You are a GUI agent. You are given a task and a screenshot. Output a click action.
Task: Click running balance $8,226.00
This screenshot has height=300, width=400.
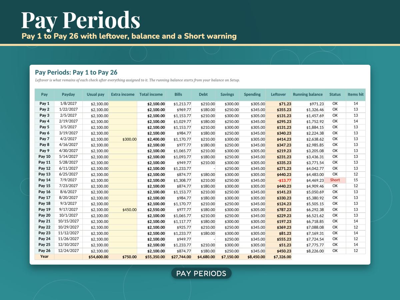point(308,251)
